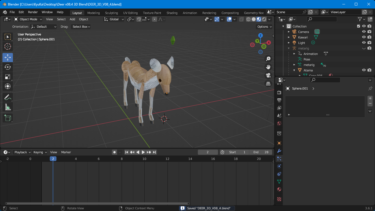The height and width of the screenshot is (211, 375).
Task: Uncheck the Collection checkbox in the outliner
Action: 358,26
